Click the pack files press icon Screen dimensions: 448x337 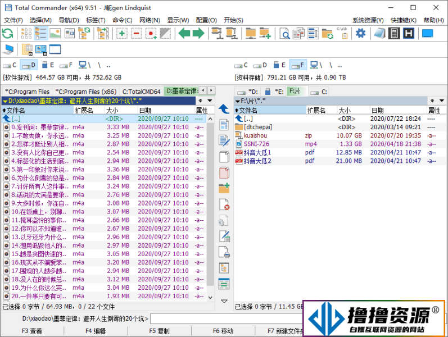click(217, 33)
